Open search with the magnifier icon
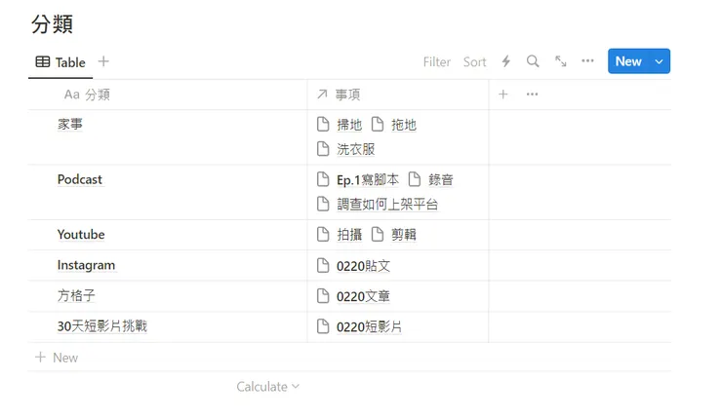This screenshot has width=722, height=417. [x=533, y=61]
